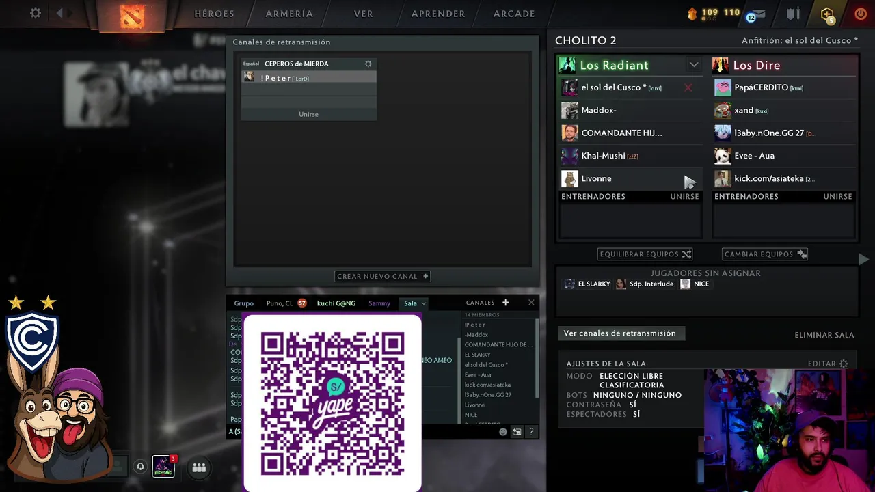Click l3aby.nOne.GG 27 player avatar
Screen dimensions: 875x492
[x=723, y=133]
